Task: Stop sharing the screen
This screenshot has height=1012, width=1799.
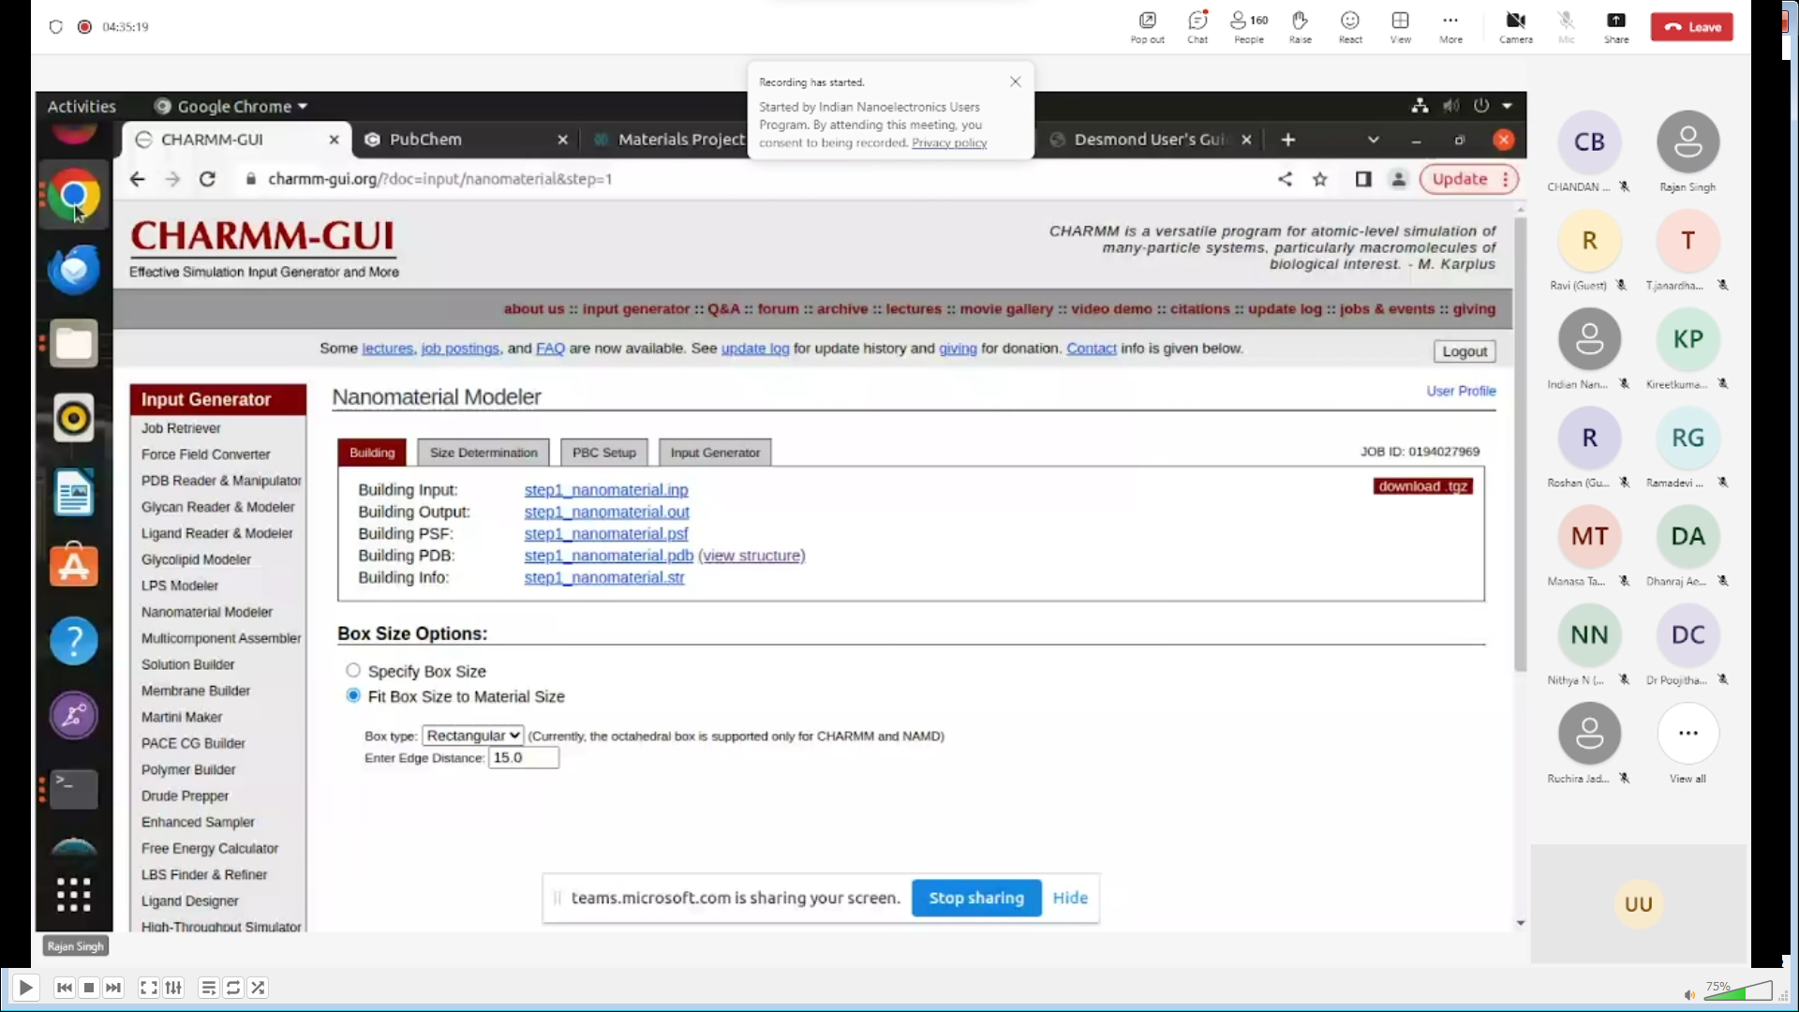Action: (x=975, y=898)
